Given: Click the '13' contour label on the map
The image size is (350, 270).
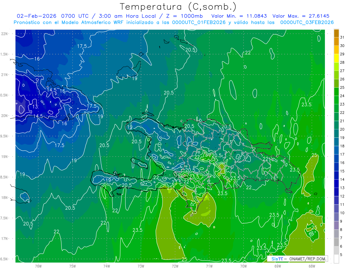Looking at the screenshot, I should (35, 107).
